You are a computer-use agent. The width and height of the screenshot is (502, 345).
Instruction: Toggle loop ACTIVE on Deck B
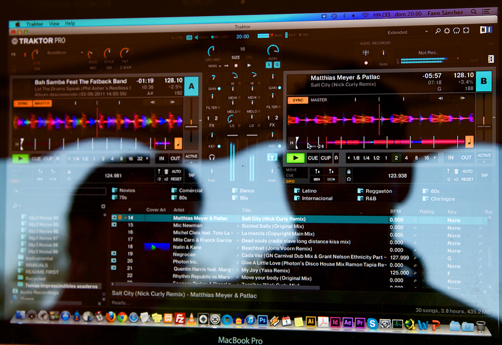[x=484, y=155]
